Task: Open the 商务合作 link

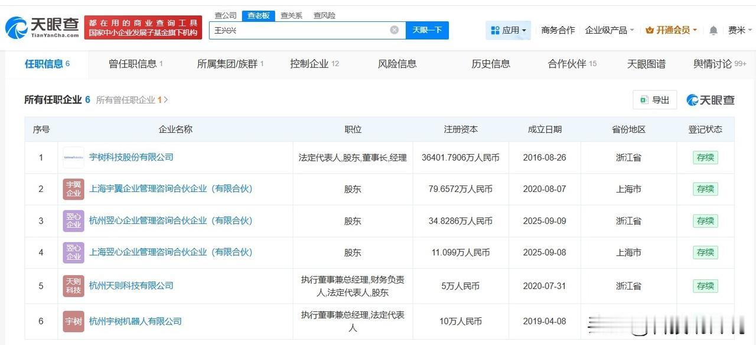Action: [x=558, y=30]
